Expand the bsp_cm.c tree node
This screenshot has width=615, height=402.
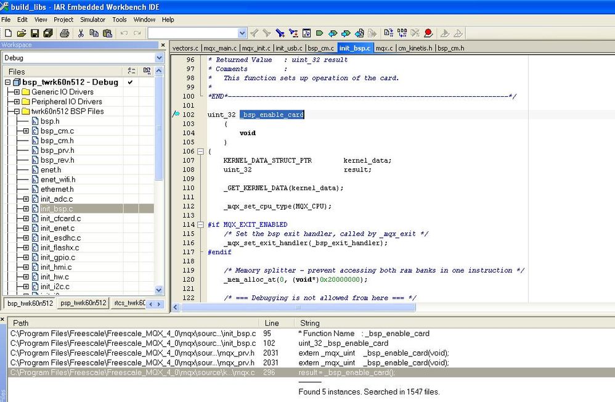coord(26,131)
